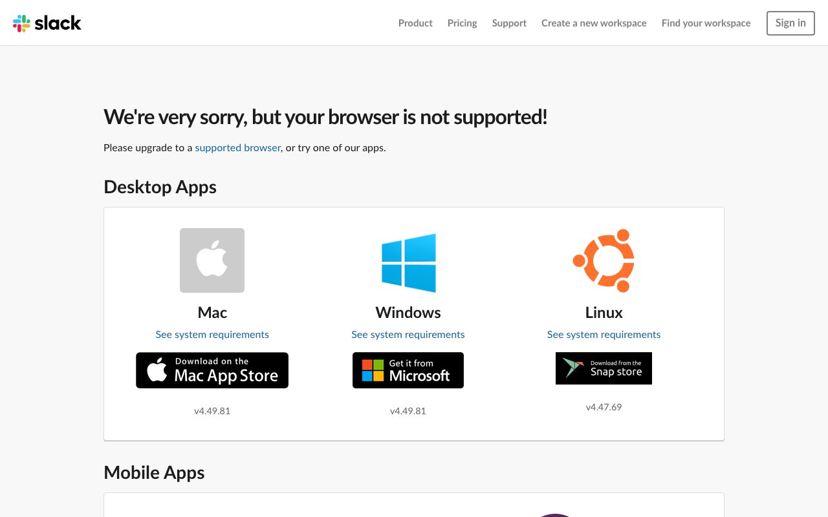This screenshot has width=828, height=517.
Task: View Linux system requirements link
Action: [604, 334]
